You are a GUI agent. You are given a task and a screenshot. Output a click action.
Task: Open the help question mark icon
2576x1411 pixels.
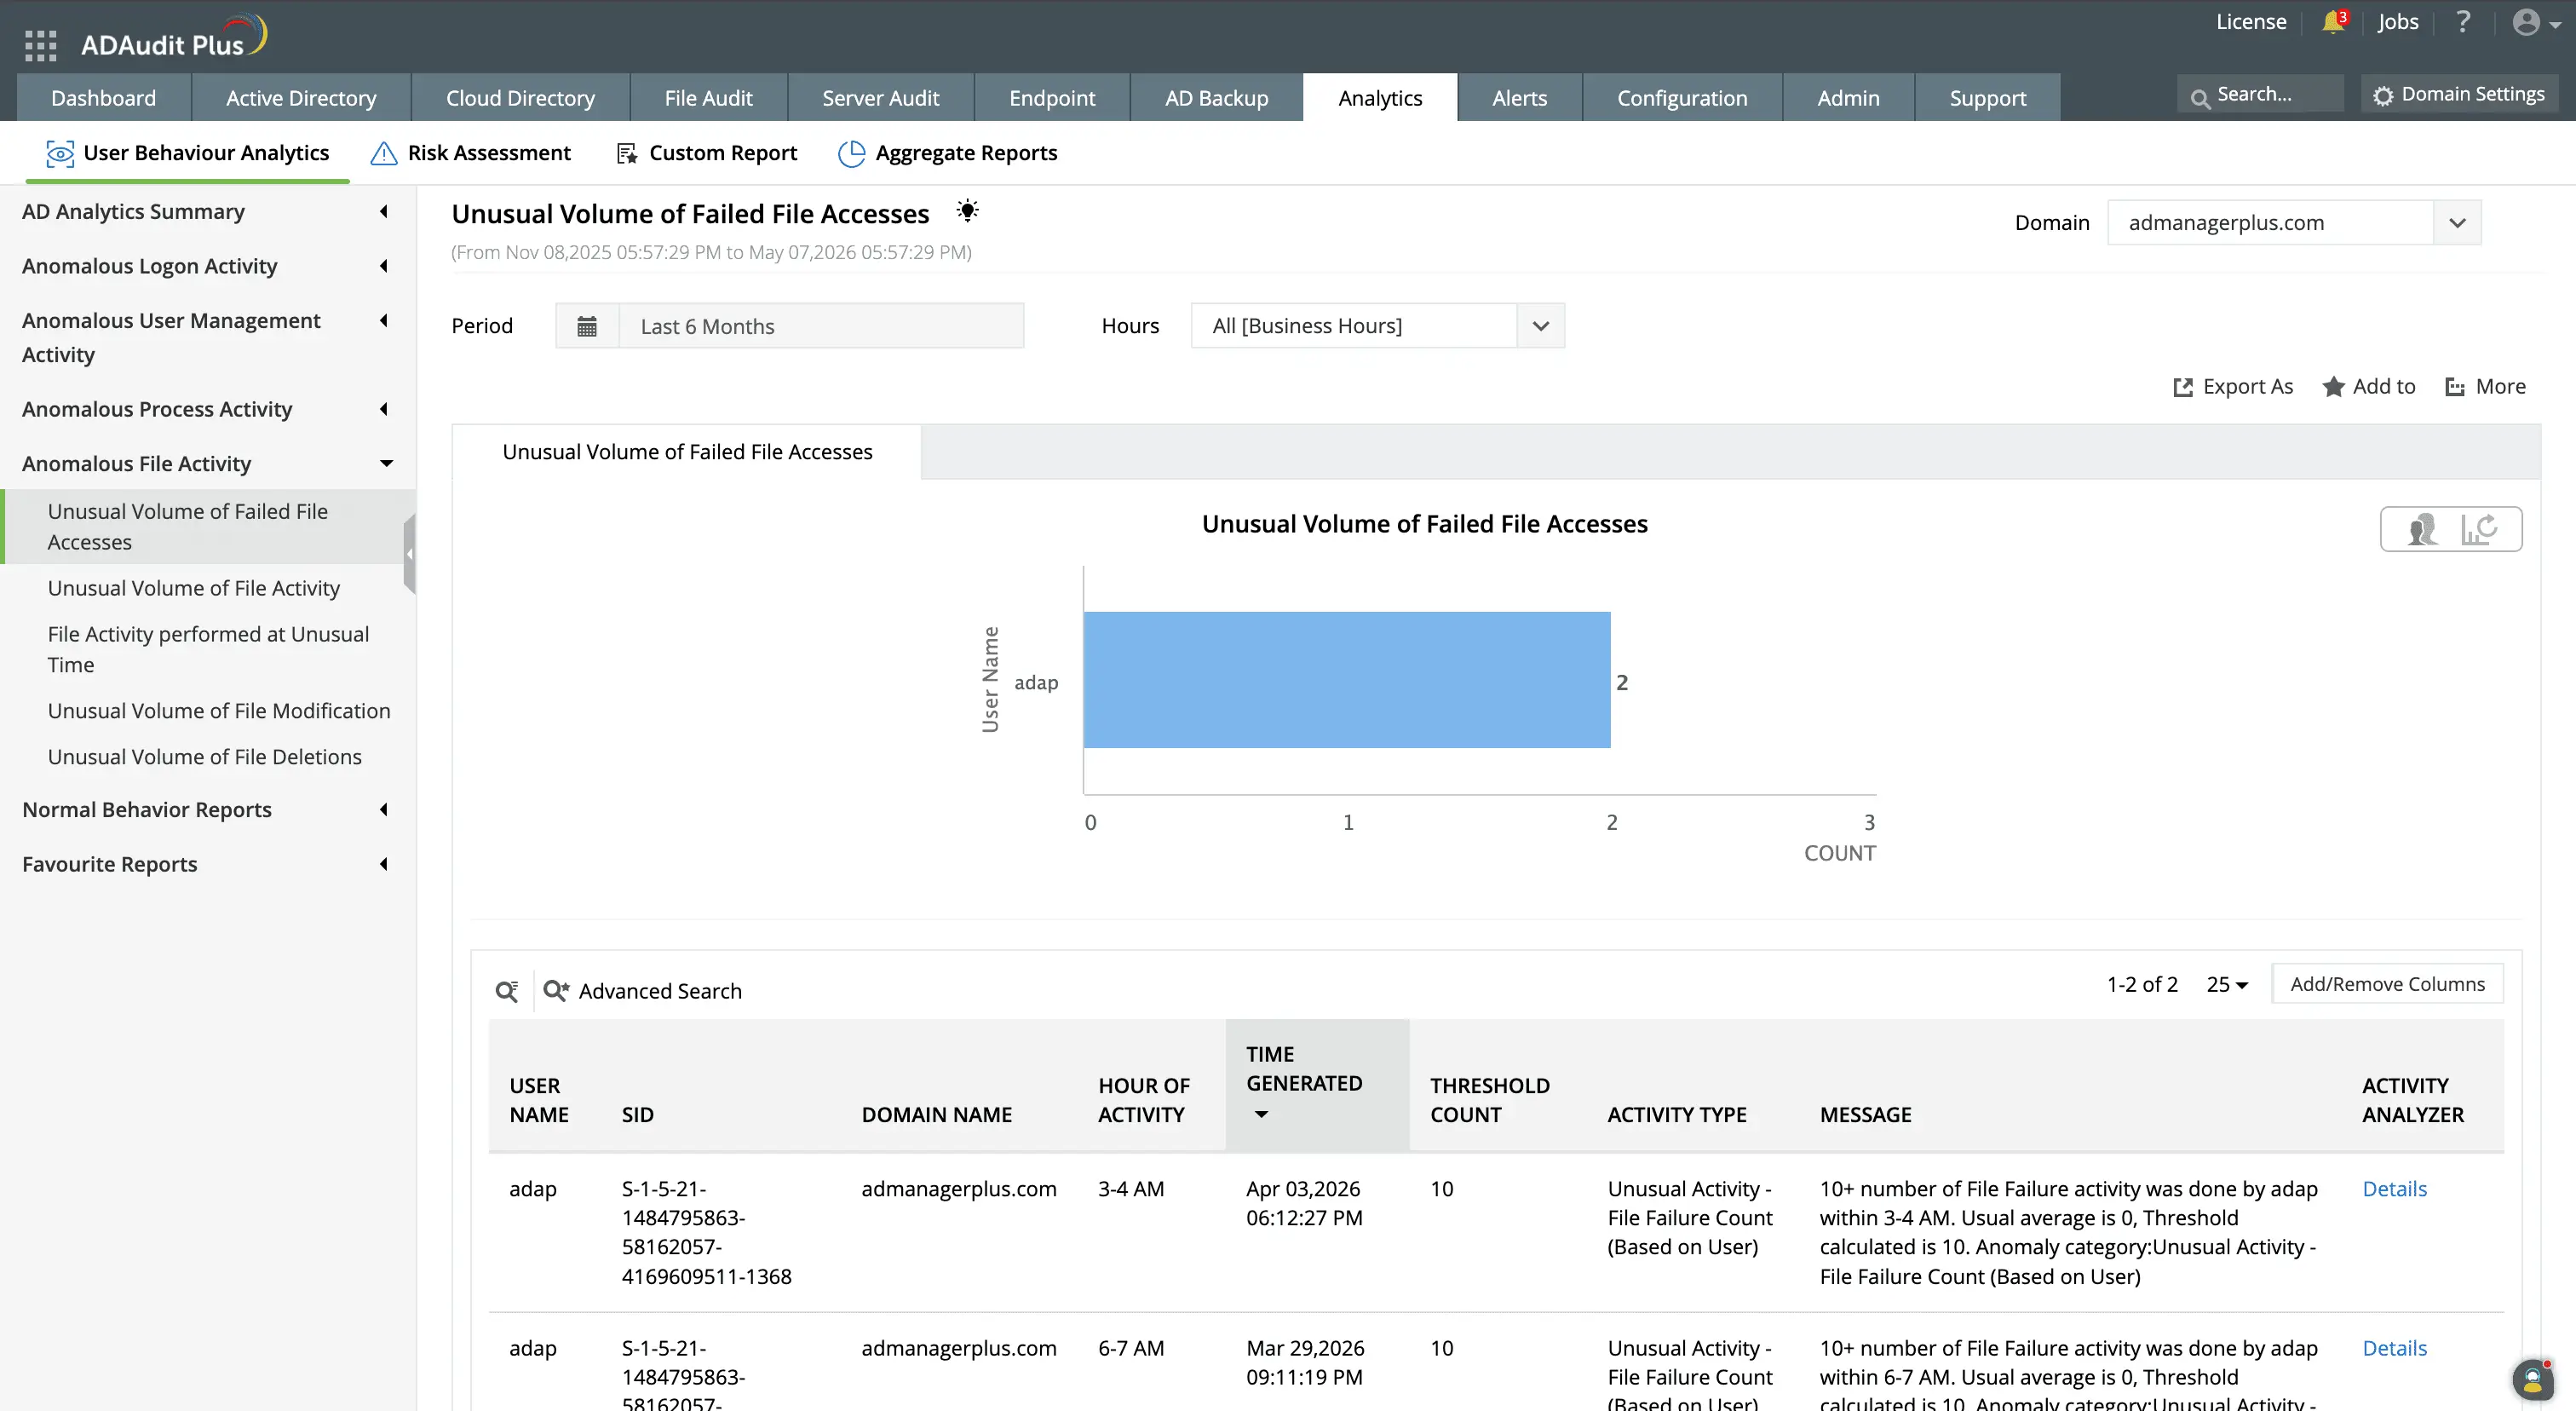2463,22
